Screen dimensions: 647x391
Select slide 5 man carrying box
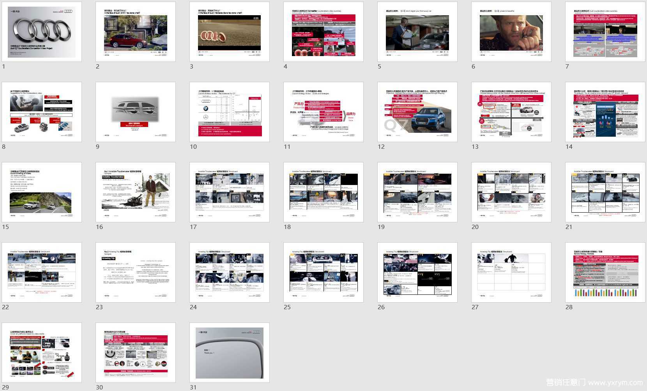[x=417, y=32]
